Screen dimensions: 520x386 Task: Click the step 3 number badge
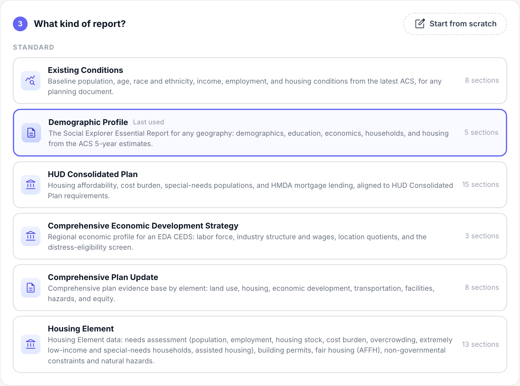[20, 24]
